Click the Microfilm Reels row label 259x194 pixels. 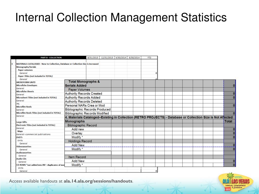[x=24, y=107]
